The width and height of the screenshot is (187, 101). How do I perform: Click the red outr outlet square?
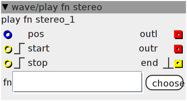178,49
